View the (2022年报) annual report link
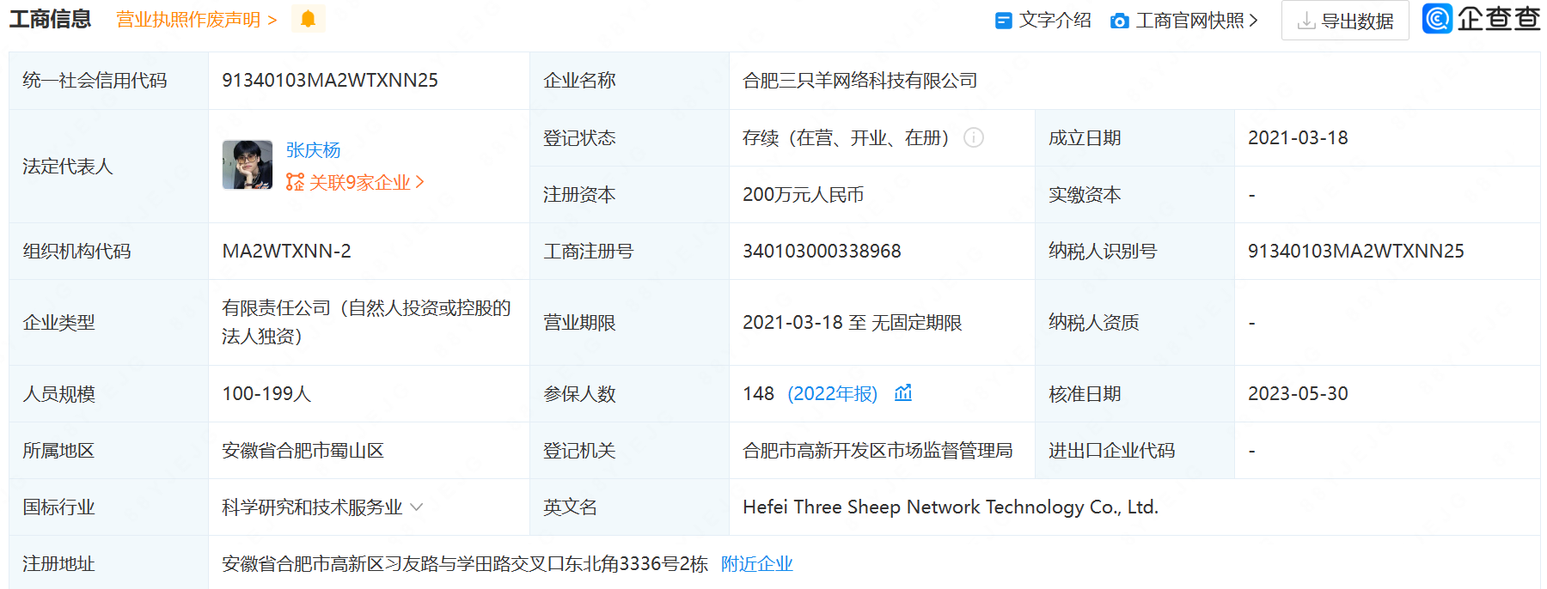The height and width of the screenshot is (589, 1547). [832, 393]
